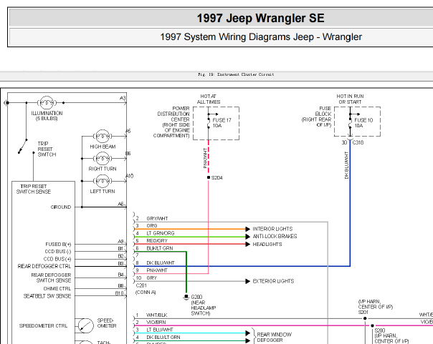This screenshot has height=344, width=433.
Task: Click the vertical DK BLU/WHT wire label
Action: click(x=347, y=165)
